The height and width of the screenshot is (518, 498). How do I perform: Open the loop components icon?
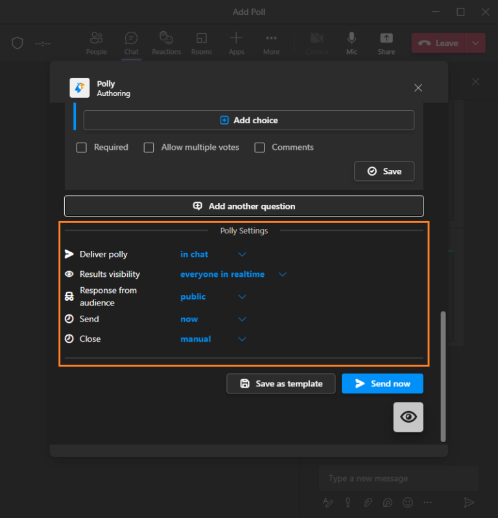(x=388, y=502)
